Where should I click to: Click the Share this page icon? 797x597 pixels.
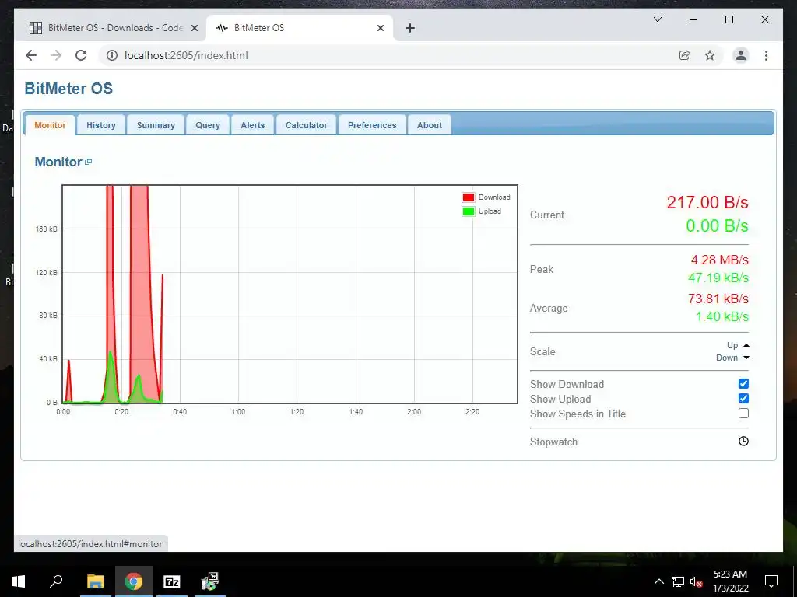[685, 55]
